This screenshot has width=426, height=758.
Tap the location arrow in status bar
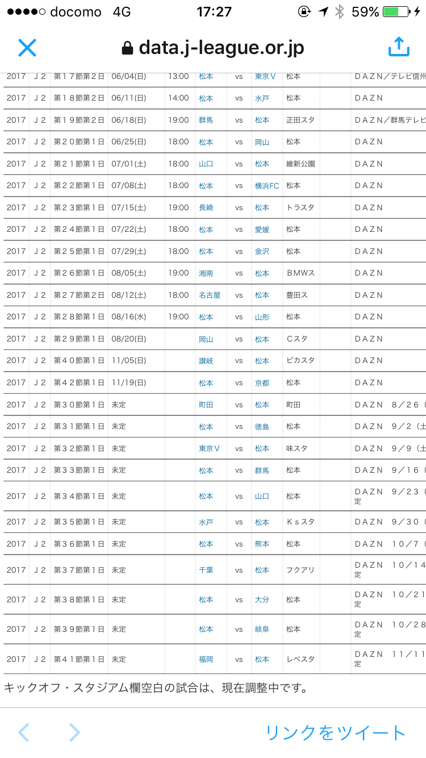[x=323, y=12]
